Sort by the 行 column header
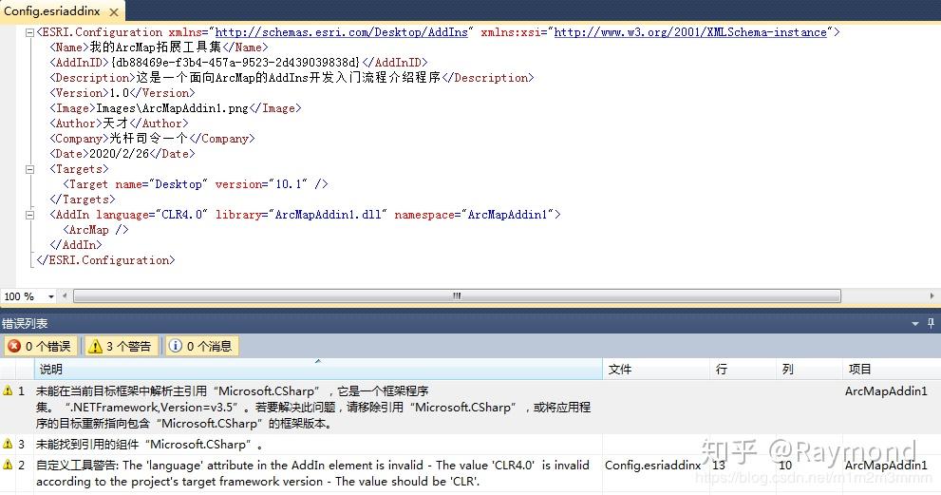941x495 pixels. coord(743,370)
